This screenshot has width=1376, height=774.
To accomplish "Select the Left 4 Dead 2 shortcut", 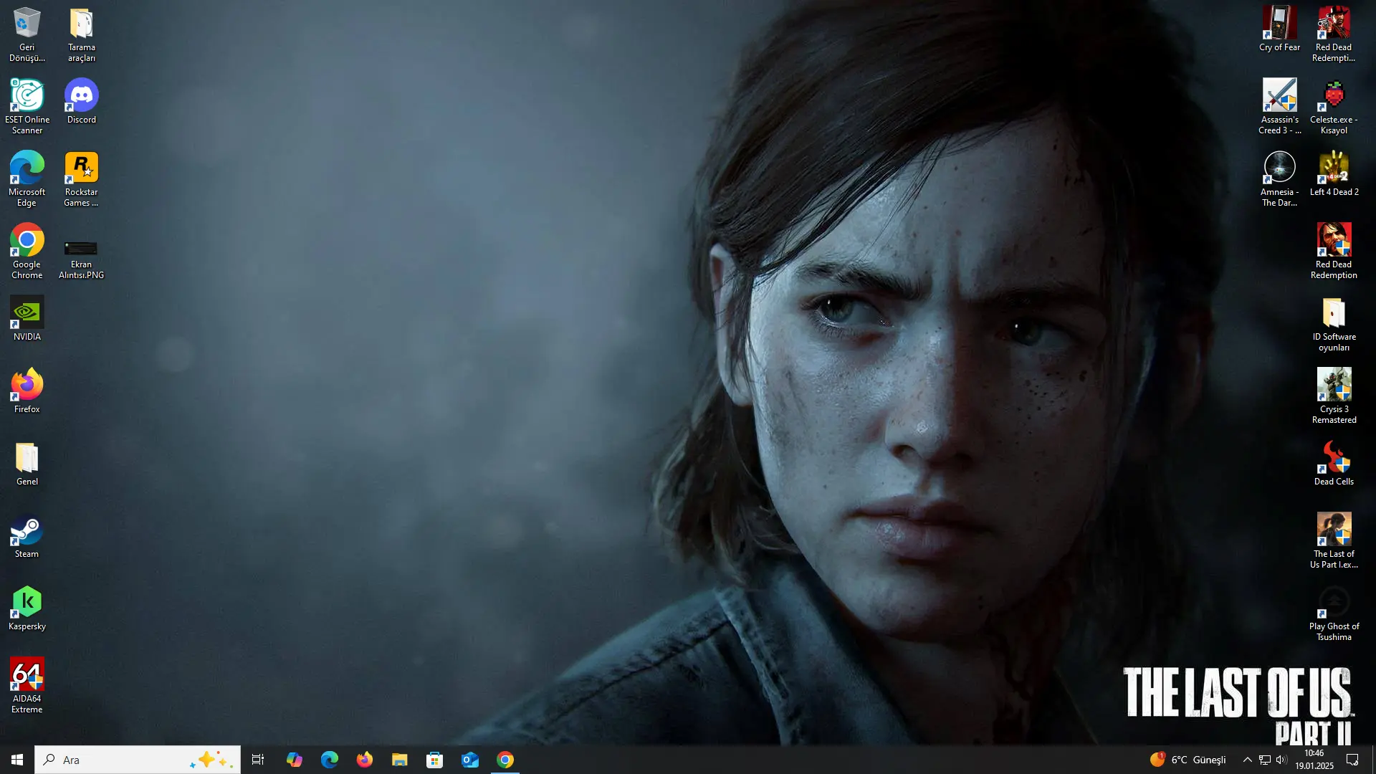I will click(1334, 174).
